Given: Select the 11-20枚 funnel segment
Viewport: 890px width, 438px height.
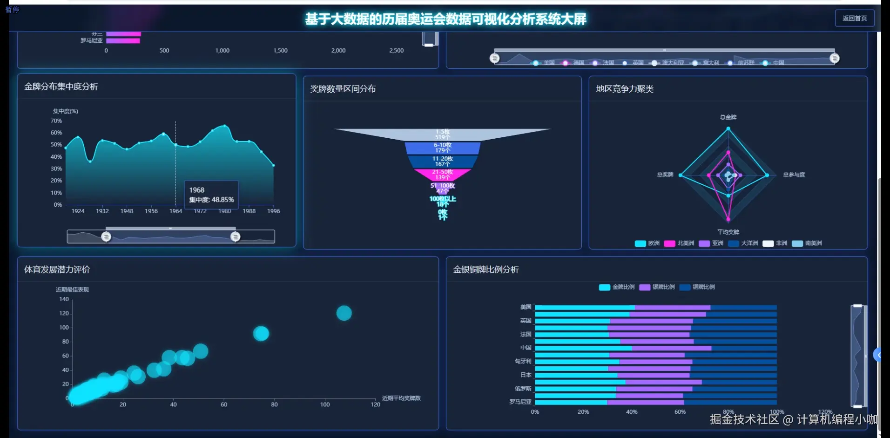Looking at the screenshot, I should click(x=443, y=162).
